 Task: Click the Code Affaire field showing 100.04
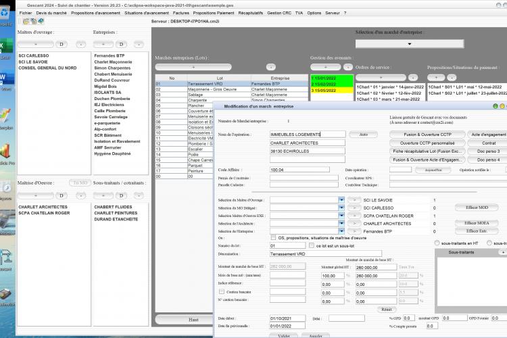(299, 170)
